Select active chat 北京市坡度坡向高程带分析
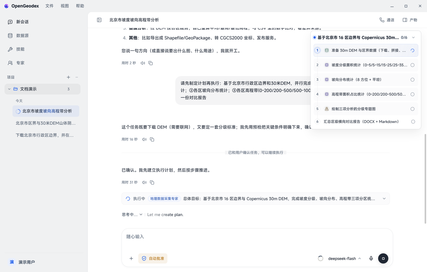The width and height of the screenshot is (427, 272). click(x=46, y=111)
